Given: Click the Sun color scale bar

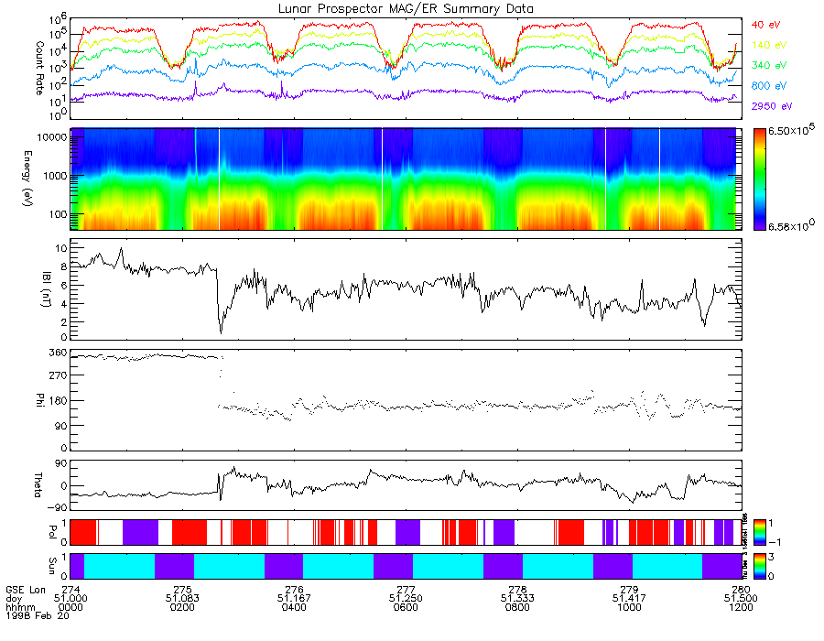Looking at the screenshot, I should click(759, 566).
